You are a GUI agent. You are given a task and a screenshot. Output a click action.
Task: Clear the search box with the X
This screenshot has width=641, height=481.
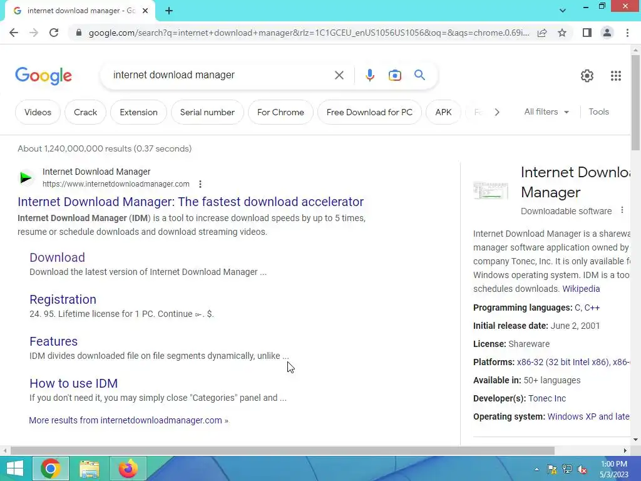click(x=339, y=75)
